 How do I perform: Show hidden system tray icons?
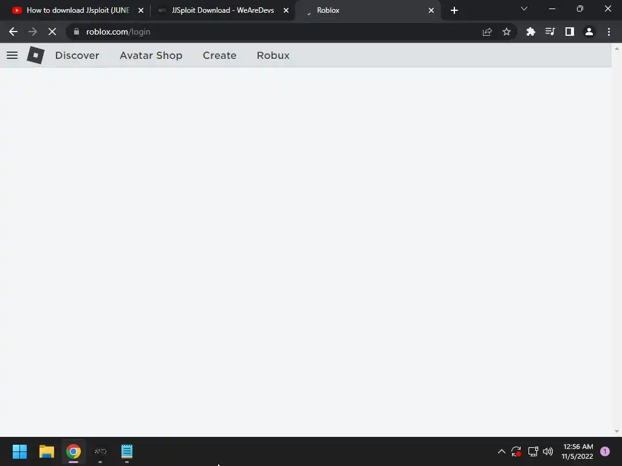[x=501, y=451]
